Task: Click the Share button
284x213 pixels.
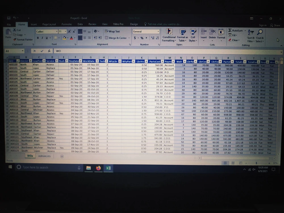Action: [x=275, y=25]
